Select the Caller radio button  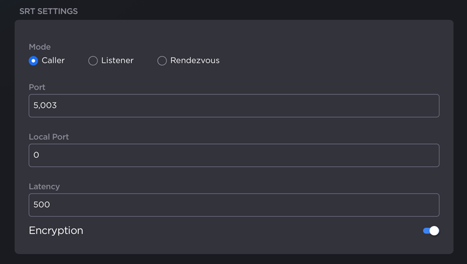pyautogui.click(x=33, y=61)
